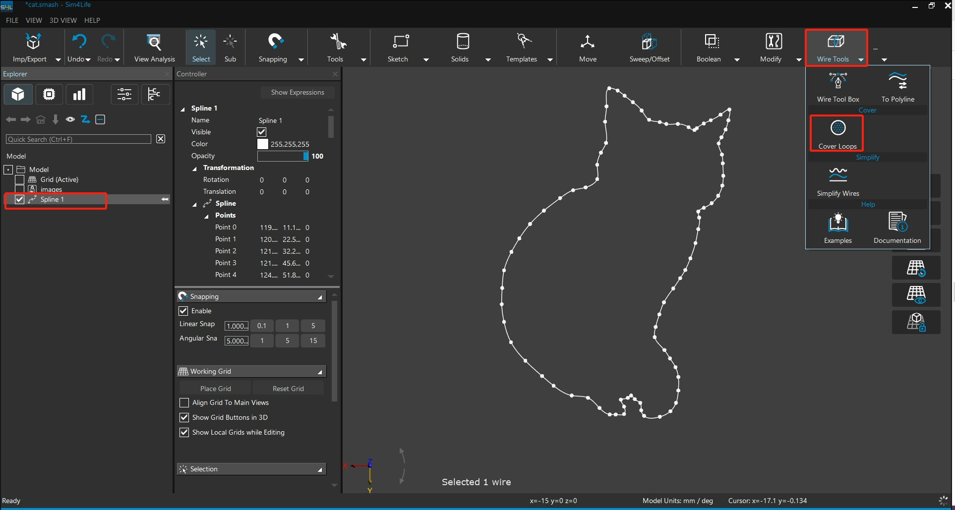Screen dimensions: 955x510
Task: Open the FILE menu
Action: (12, 20)
